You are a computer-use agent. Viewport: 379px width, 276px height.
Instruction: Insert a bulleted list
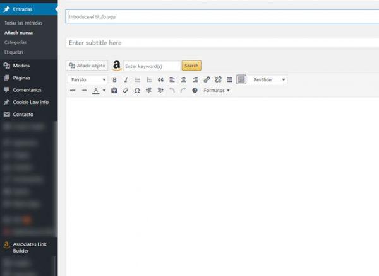[x=138, y=80]
